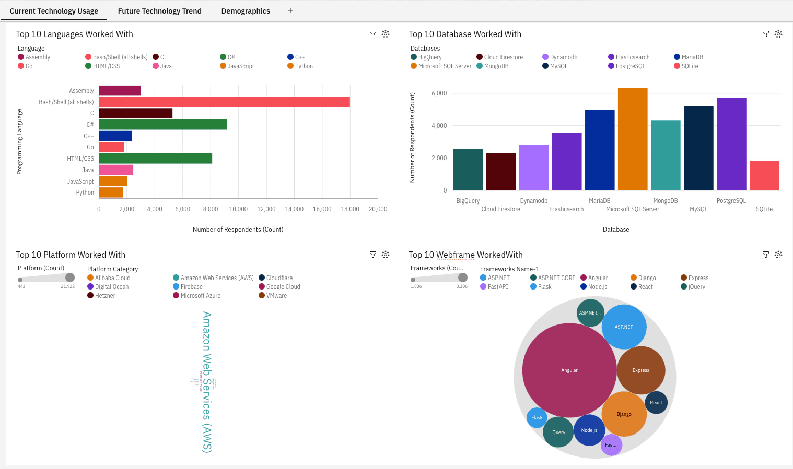Viewport: 793px width, 469px height.
Task: Switch to the Demographics tab
Action: coord(246,10)
